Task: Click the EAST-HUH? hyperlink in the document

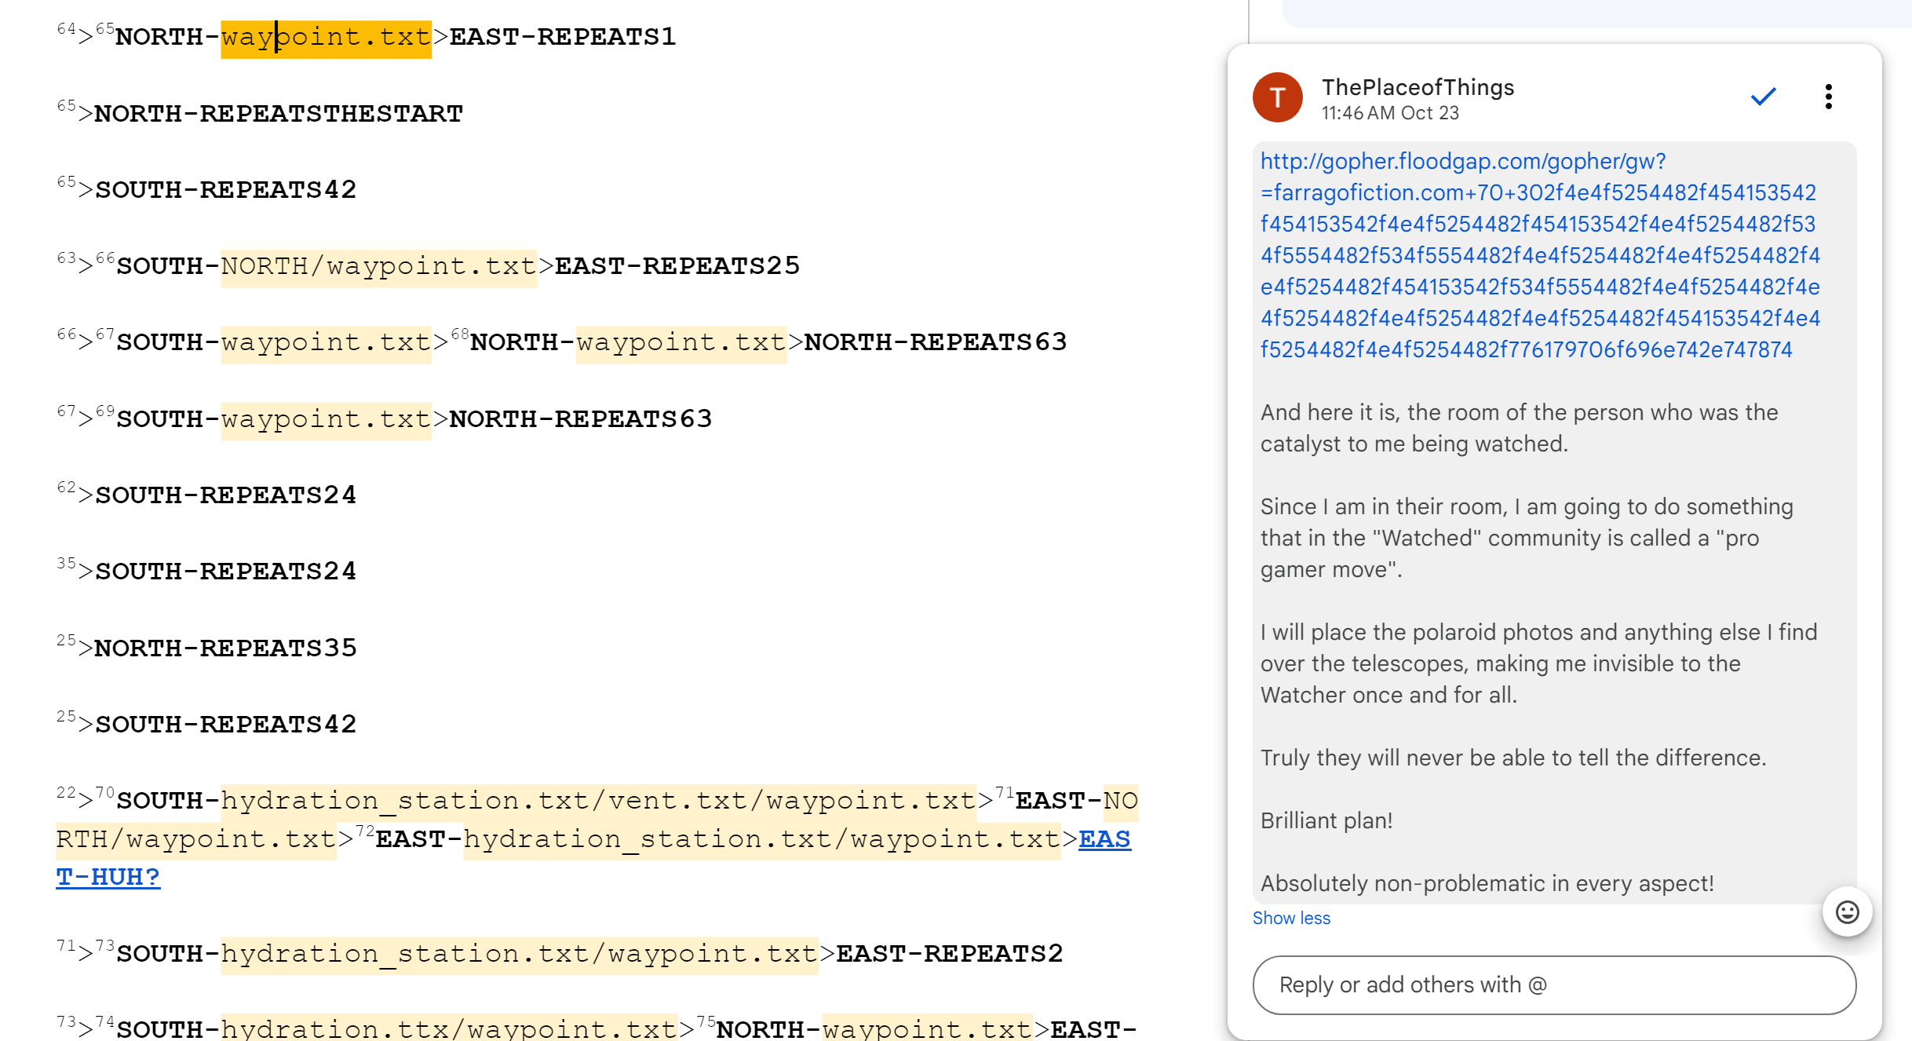Action: pos(108,876)
